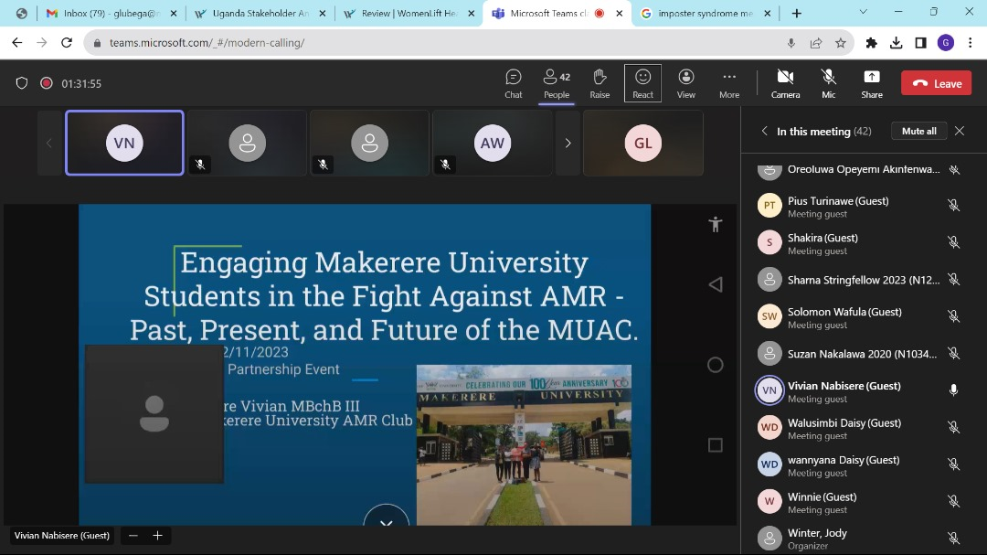Reload the Teams page

tap(67, 43)
